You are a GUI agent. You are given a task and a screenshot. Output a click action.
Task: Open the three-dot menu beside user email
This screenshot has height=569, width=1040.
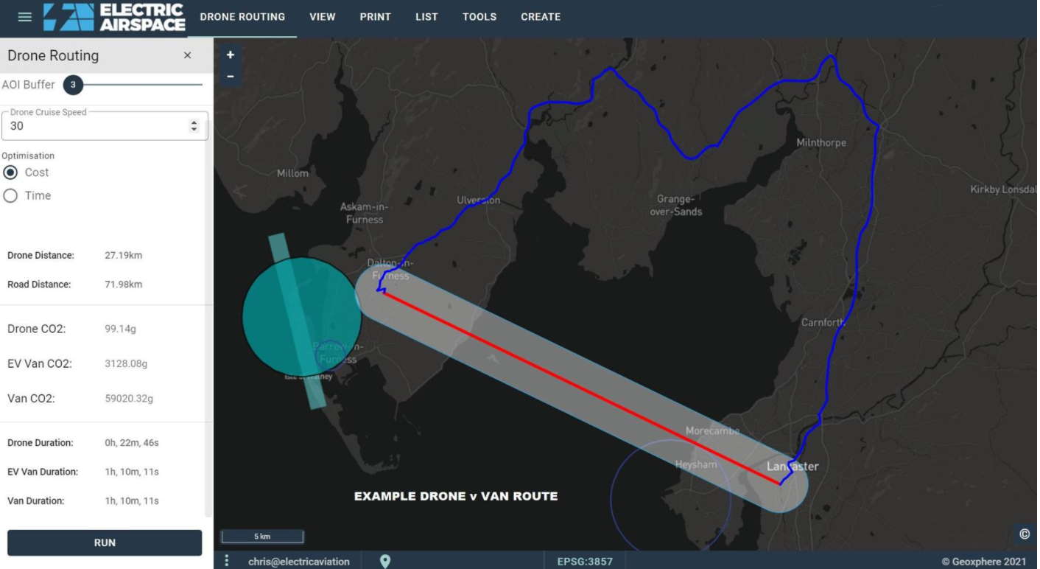click(227, 562)
